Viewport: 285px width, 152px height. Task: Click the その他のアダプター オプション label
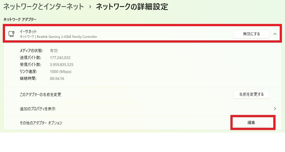pyautogui.click(x=41, y=123)
